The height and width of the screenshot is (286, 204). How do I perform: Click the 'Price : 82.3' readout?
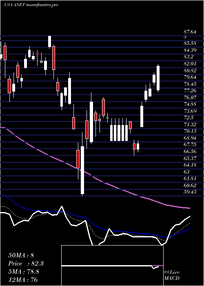pos(26,264)
